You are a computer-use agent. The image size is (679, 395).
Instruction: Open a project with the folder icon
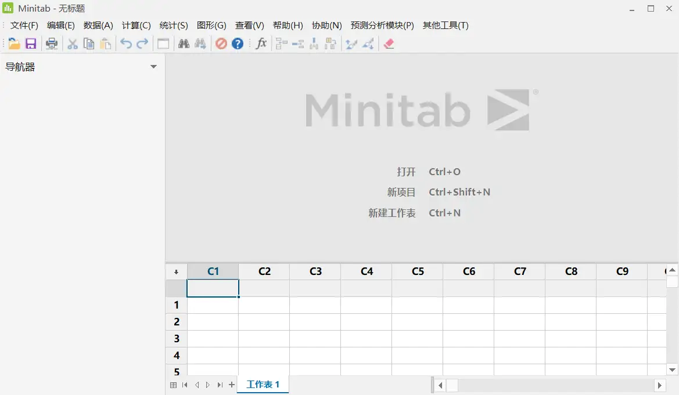click(x=14, y=44)
